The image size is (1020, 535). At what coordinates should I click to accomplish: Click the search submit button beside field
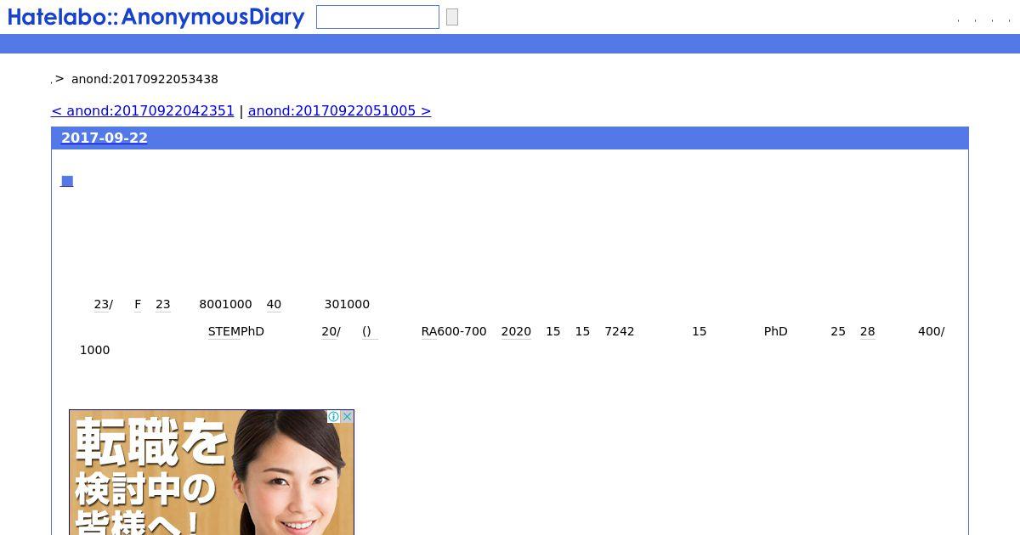(x=452, y=17)
